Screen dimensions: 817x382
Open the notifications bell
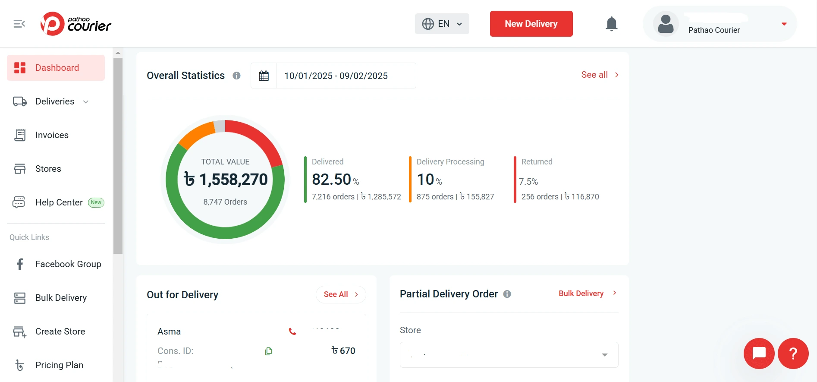611,24
